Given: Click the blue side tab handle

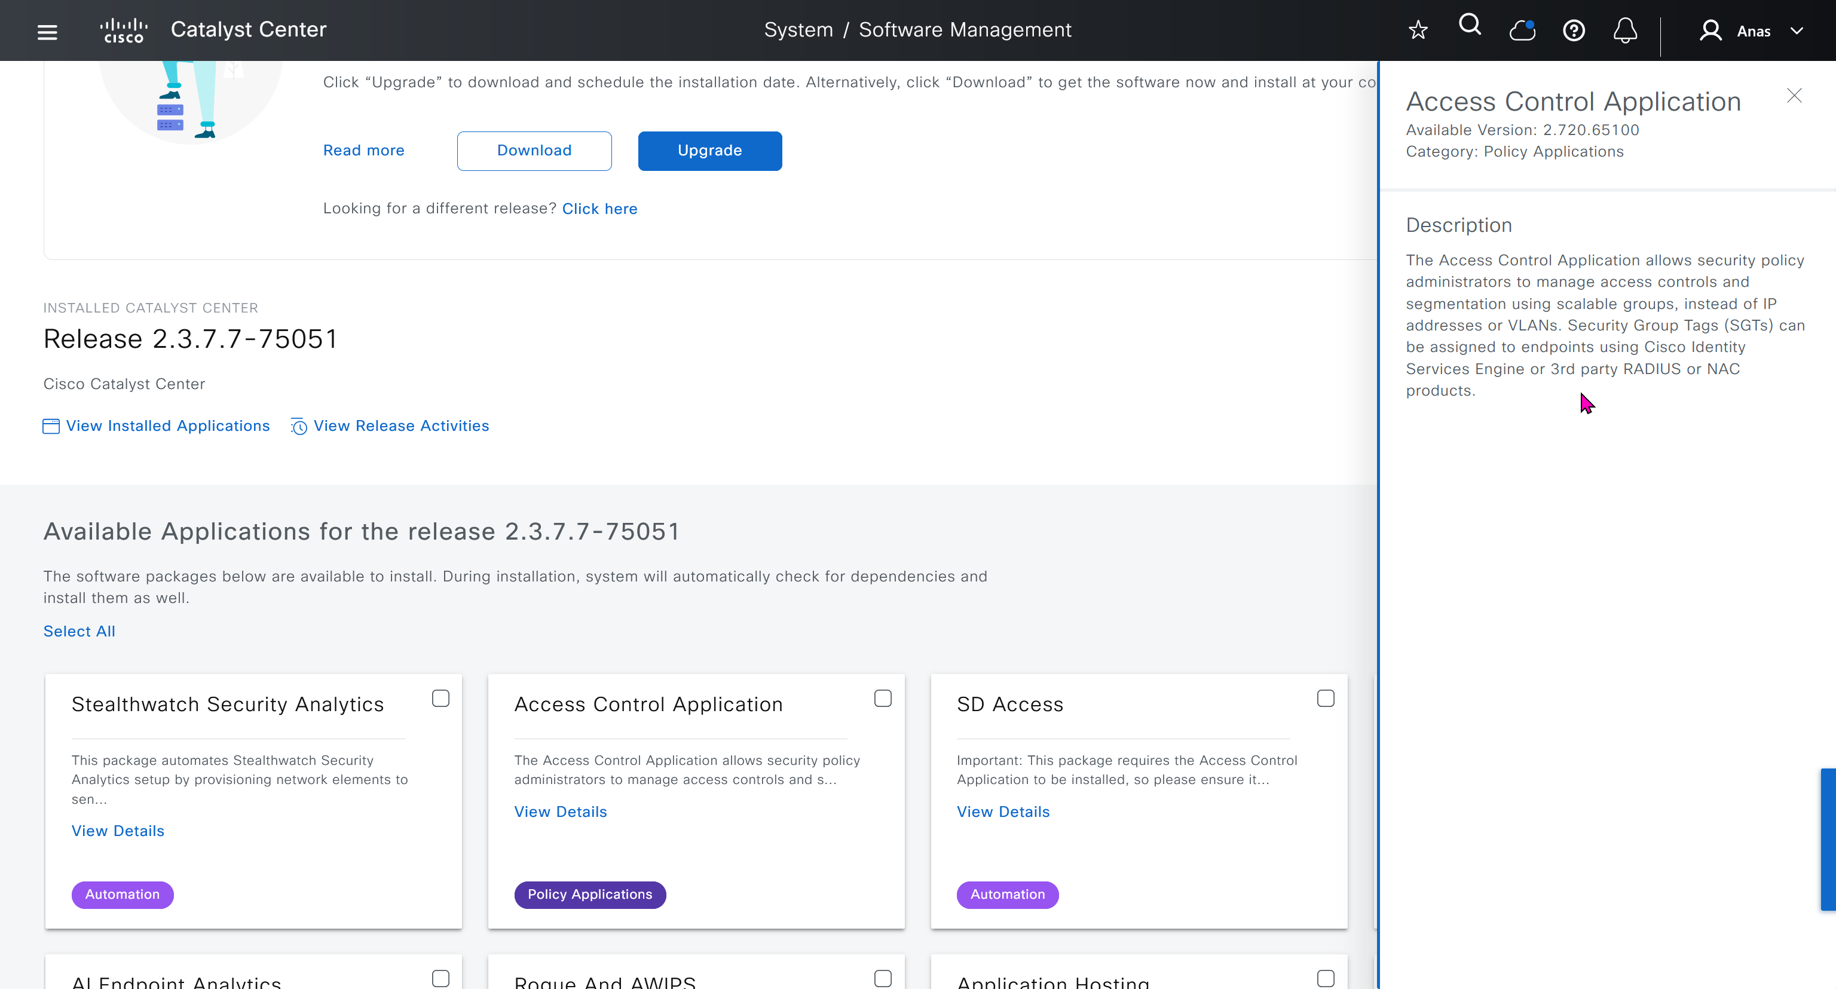Looking at the screenshot, I should 1828,838.
